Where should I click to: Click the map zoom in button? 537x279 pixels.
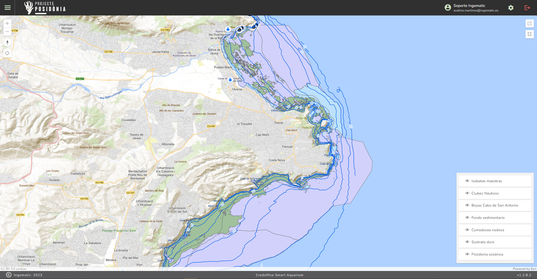click(x=7, y=23)
